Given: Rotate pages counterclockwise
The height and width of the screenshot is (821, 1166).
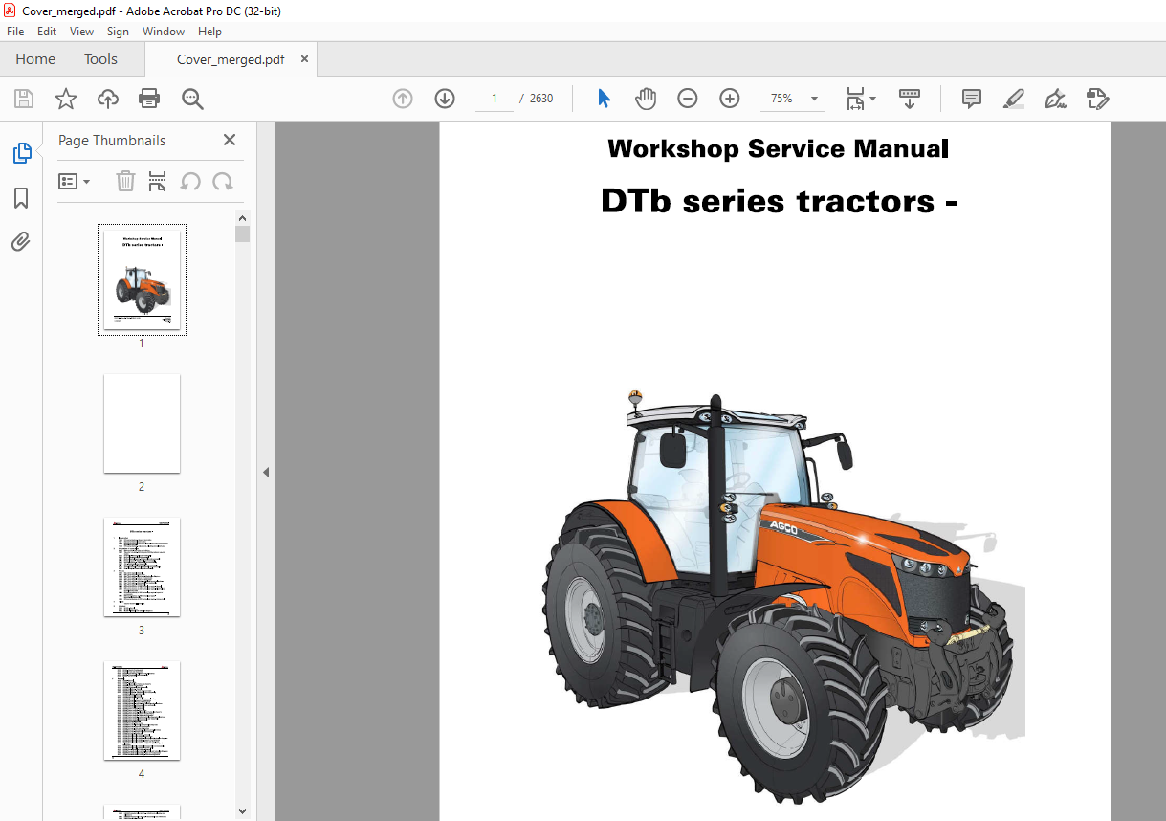Looking at the screenshot, I should pos(190,181).
